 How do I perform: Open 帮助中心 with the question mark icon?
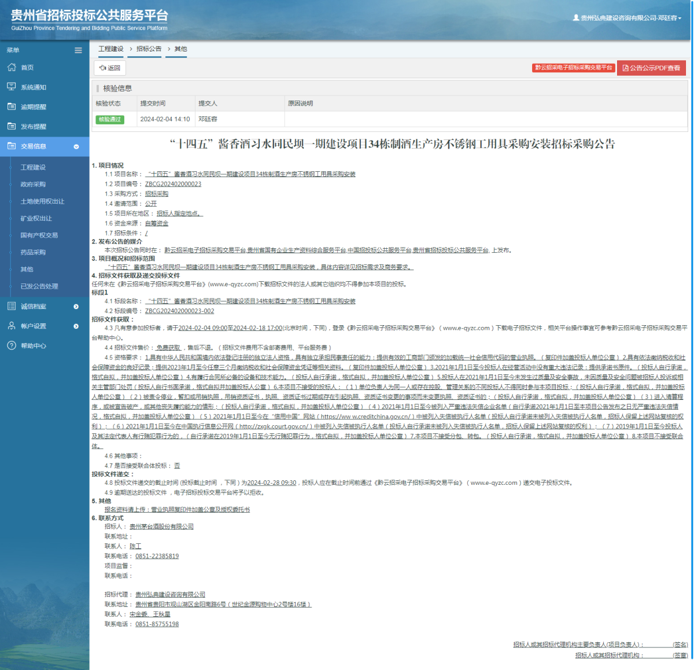pyautogui.click(x=11, y=345)
